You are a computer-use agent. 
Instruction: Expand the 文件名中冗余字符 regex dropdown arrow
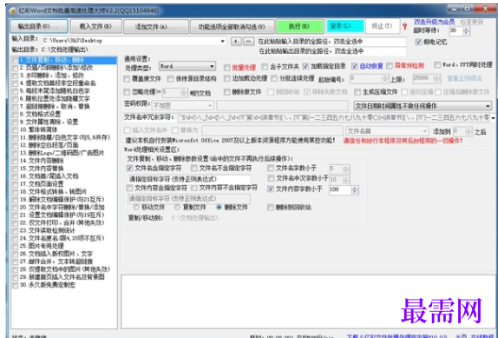click(493, 118)
